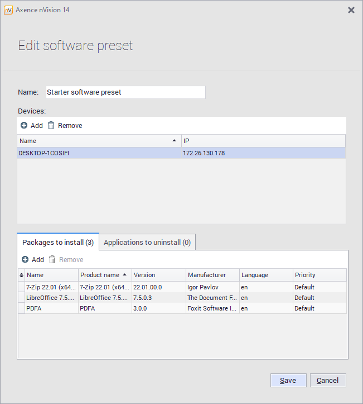Click the plus icon to add devices
This screenshot has width=363, height=404.
pos(24,126)
